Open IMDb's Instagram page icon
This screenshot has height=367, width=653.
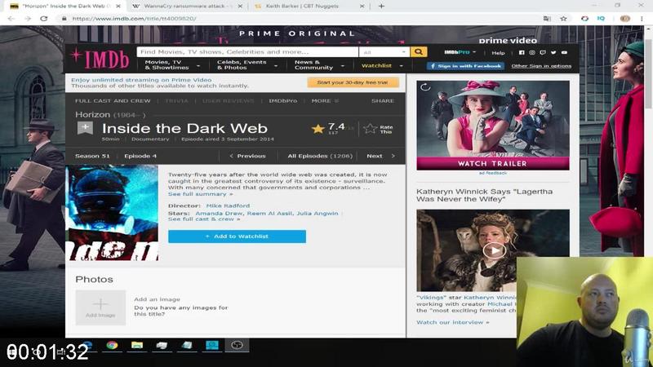pyautogui.click(x=532, y=52)
